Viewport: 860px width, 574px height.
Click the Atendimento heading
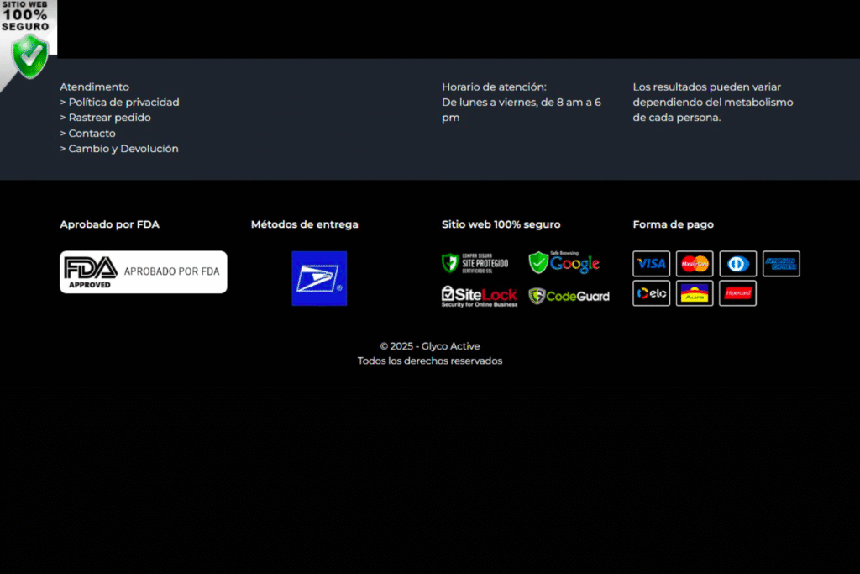click(x=94, y=87)
